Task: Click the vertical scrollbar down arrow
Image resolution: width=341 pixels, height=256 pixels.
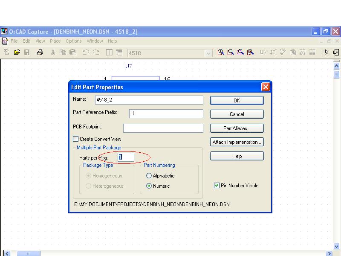Action: pyautogui.click(x=336, y=247)
